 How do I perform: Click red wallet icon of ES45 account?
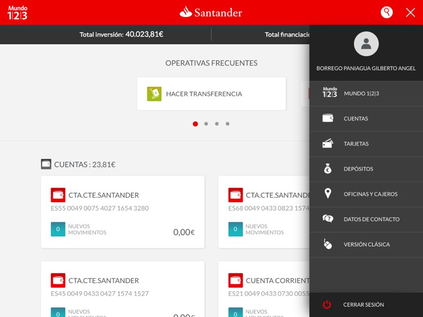click(x=58, y=280)
